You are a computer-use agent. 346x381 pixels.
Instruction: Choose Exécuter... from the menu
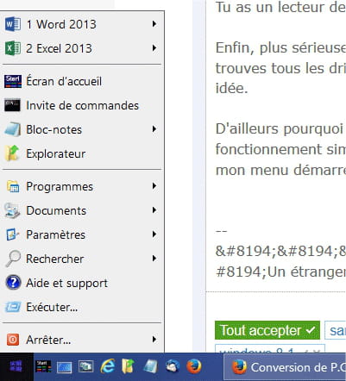(x=82, y=307)
